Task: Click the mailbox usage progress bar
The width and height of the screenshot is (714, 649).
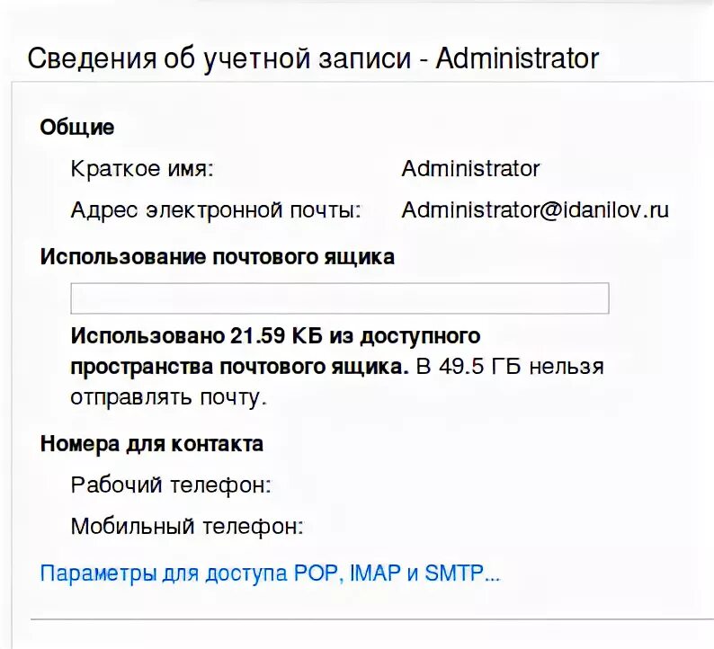Action: pos(340,298)
